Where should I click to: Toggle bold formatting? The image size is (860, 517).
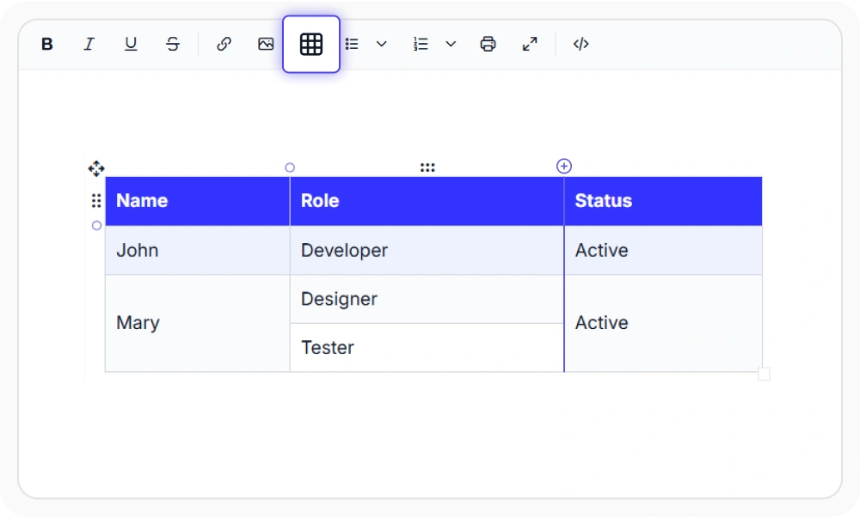tap(47, 44)
